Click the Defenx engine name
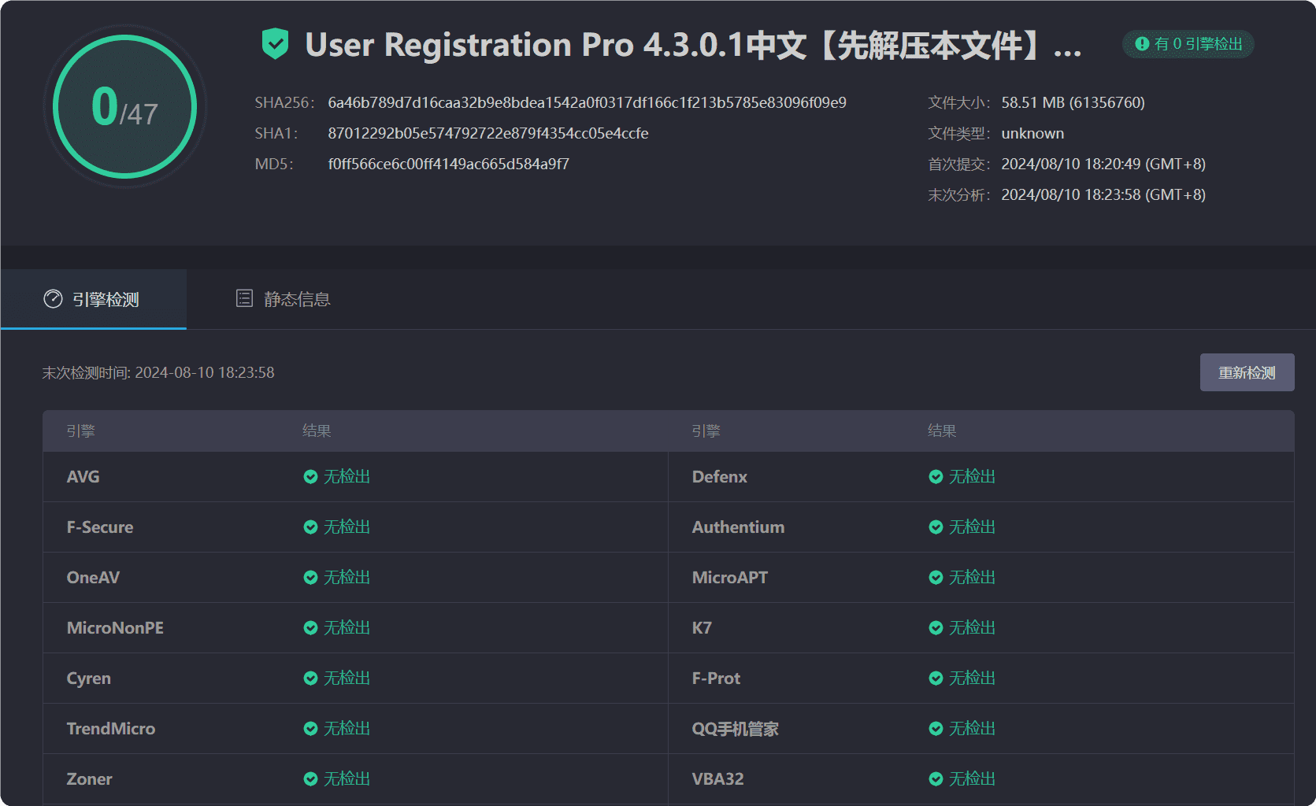1316x806 pixels. click(720, 477)
